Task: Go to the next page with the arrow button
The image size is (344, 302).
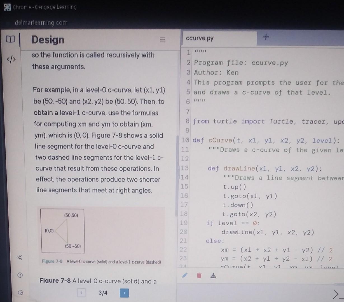Action: pos(124,293)
